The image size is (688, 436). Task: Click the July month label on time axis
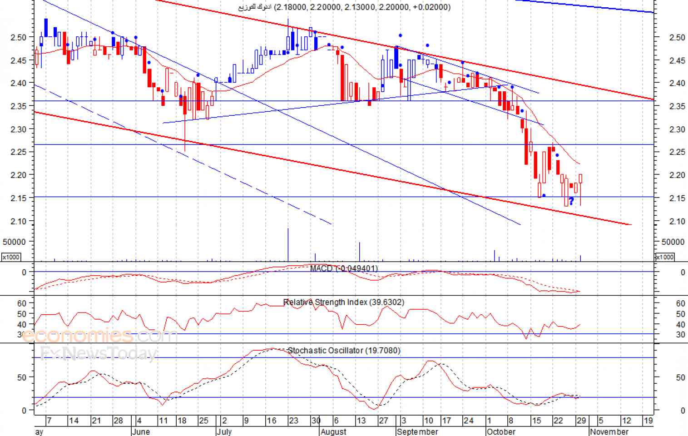(224, 431)
